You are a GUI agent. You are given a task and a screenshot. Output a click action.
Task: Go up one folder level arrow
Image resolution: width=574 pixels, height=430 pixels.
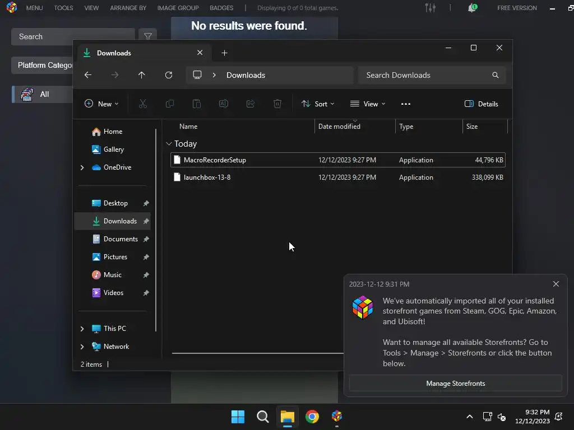142,75
